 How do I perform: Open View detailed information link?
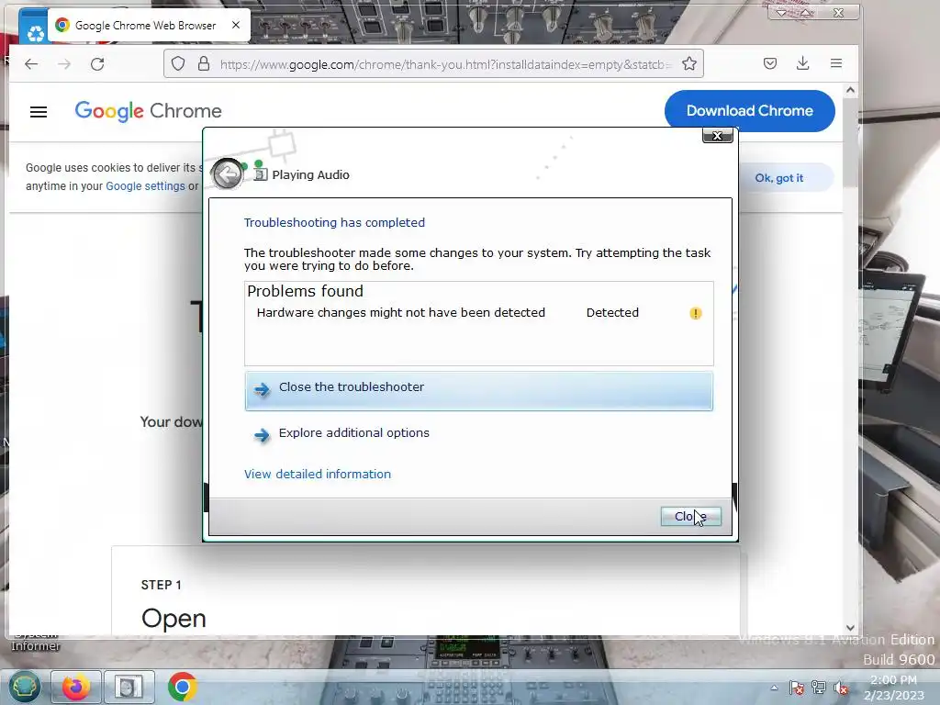317,475
